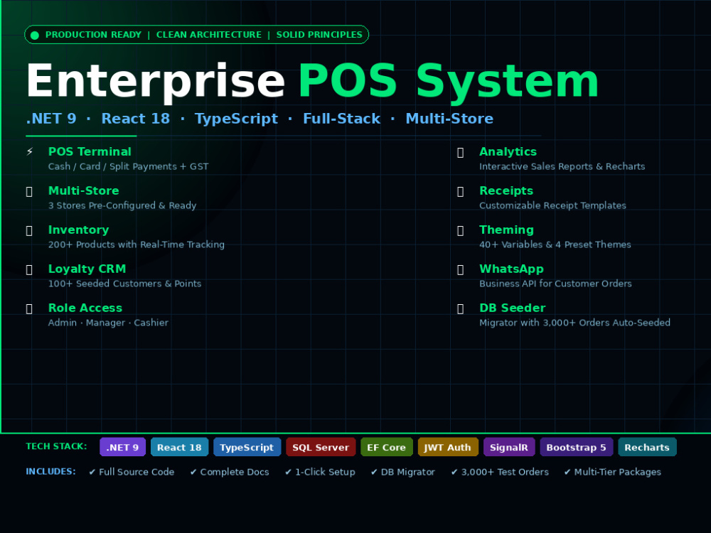Click the icon next to Analytics
This screenshot has height=533, width=711.
tap(460, 153)
